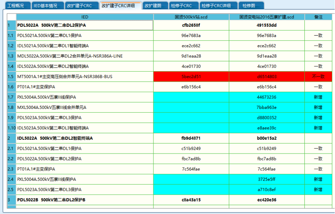
Task: Select row 1 PDL5022A 第二串DL2保护A
Action: click(x=85, y=25)
